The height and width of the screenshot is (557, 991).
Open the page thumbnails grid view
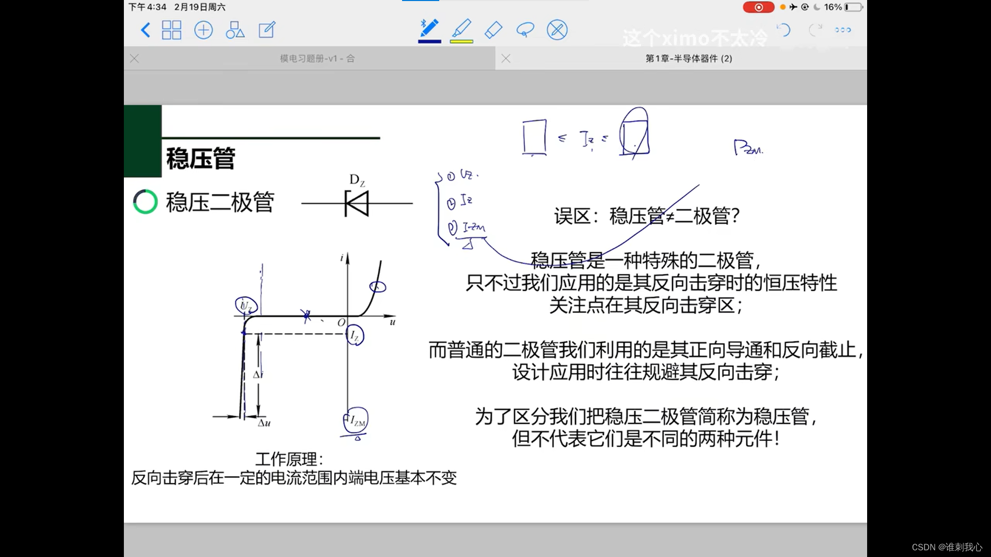click(171, 30)
